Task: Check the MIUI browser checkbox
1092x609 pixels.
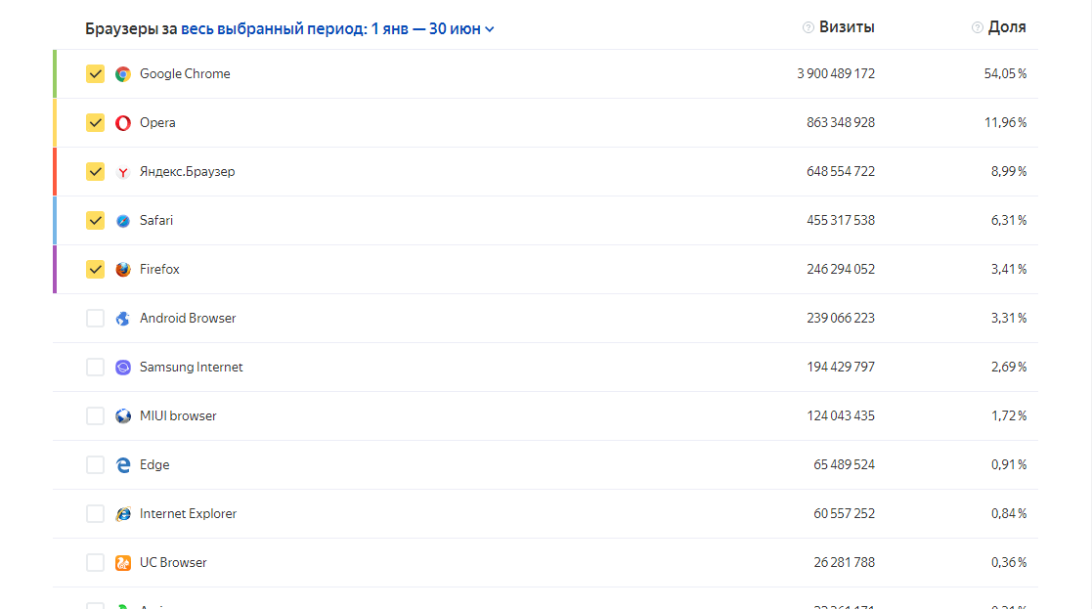Action: coord(95,416)
